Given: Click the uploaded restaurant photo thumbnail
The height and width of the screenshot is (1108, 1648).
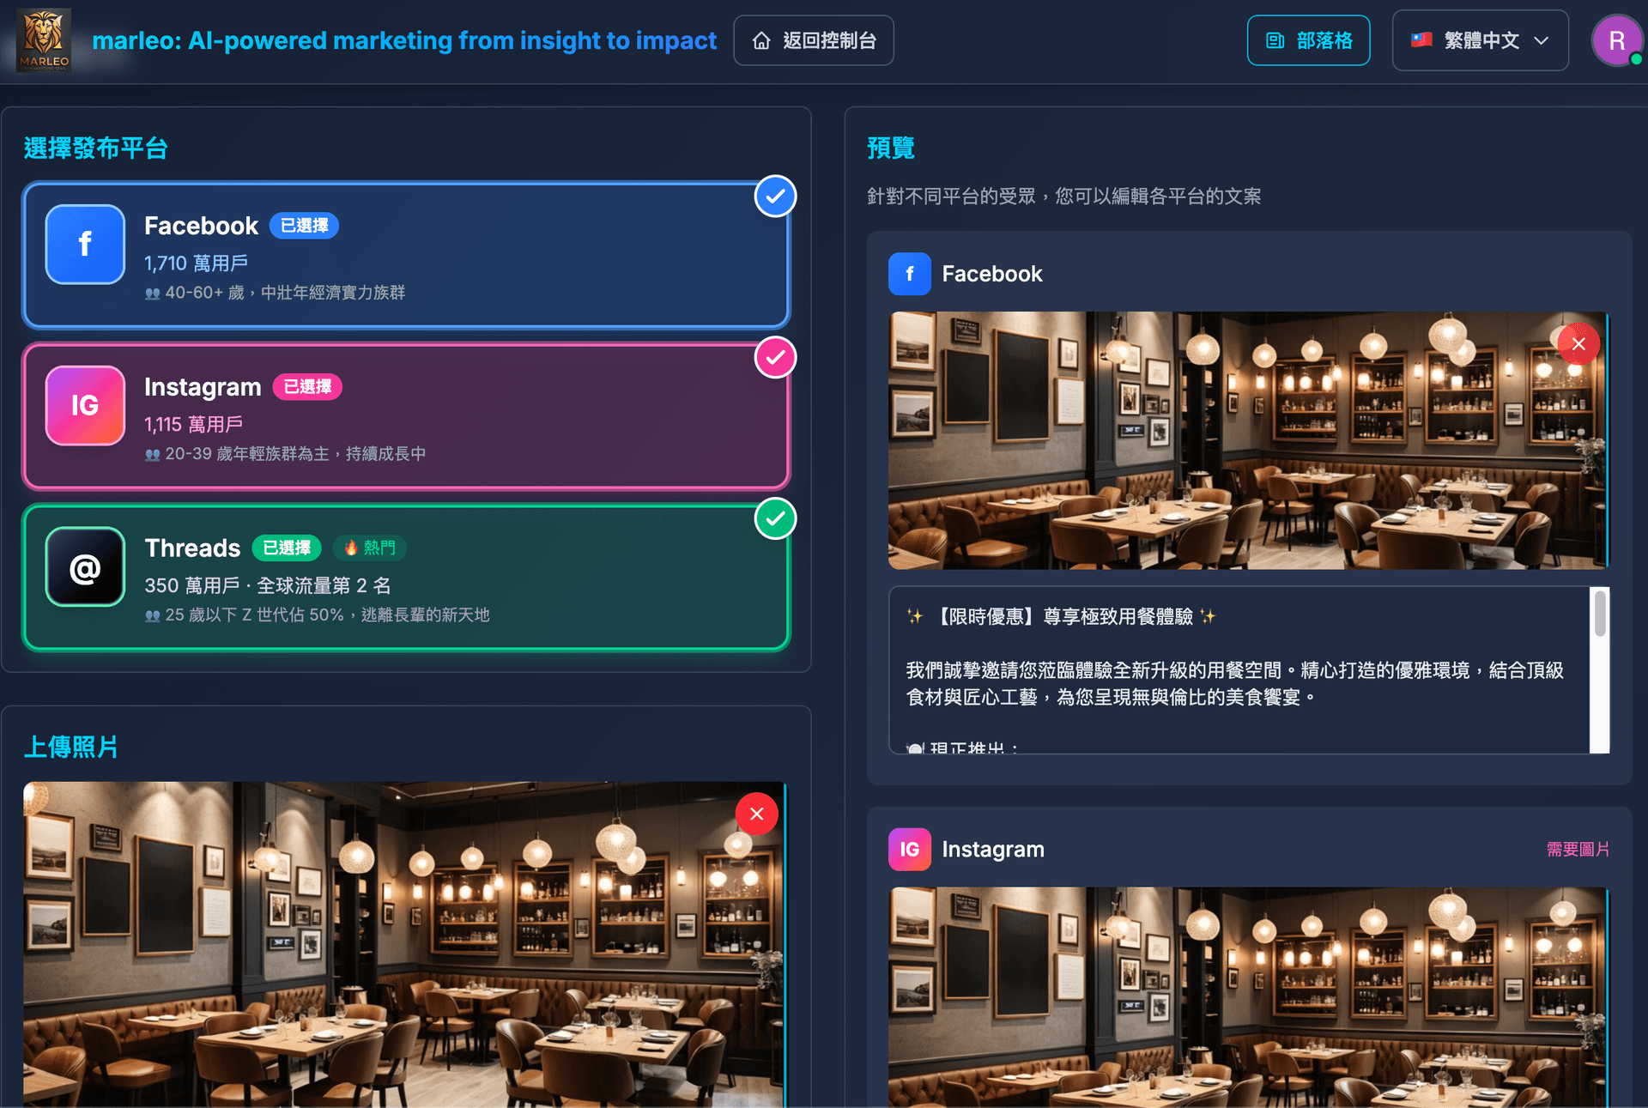Looking at the screenshot, I should (x=403, y=944).
